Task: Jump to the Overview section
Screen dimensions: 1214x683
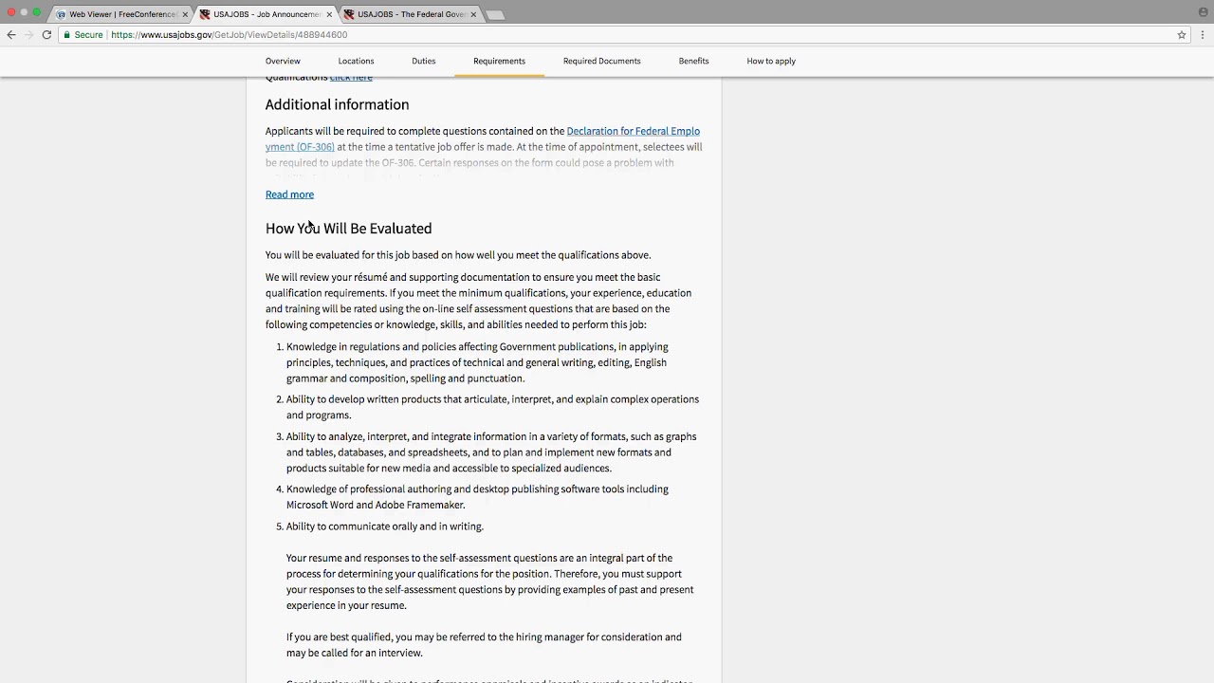Action: [283, 61]
